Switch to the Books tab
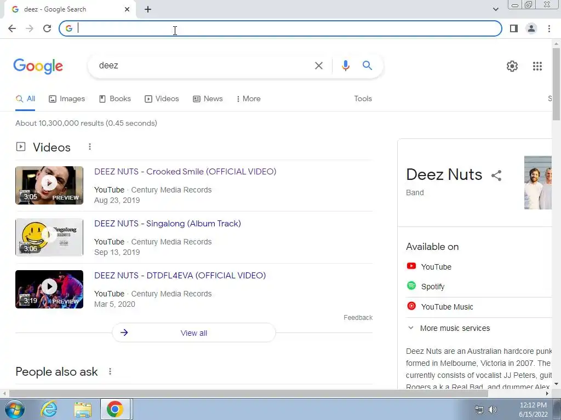 click(x=115, y=99)
